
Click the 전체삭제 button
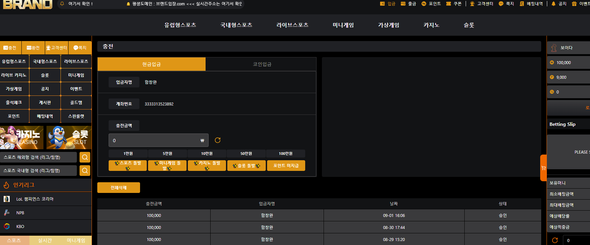(x=119, y=188)
